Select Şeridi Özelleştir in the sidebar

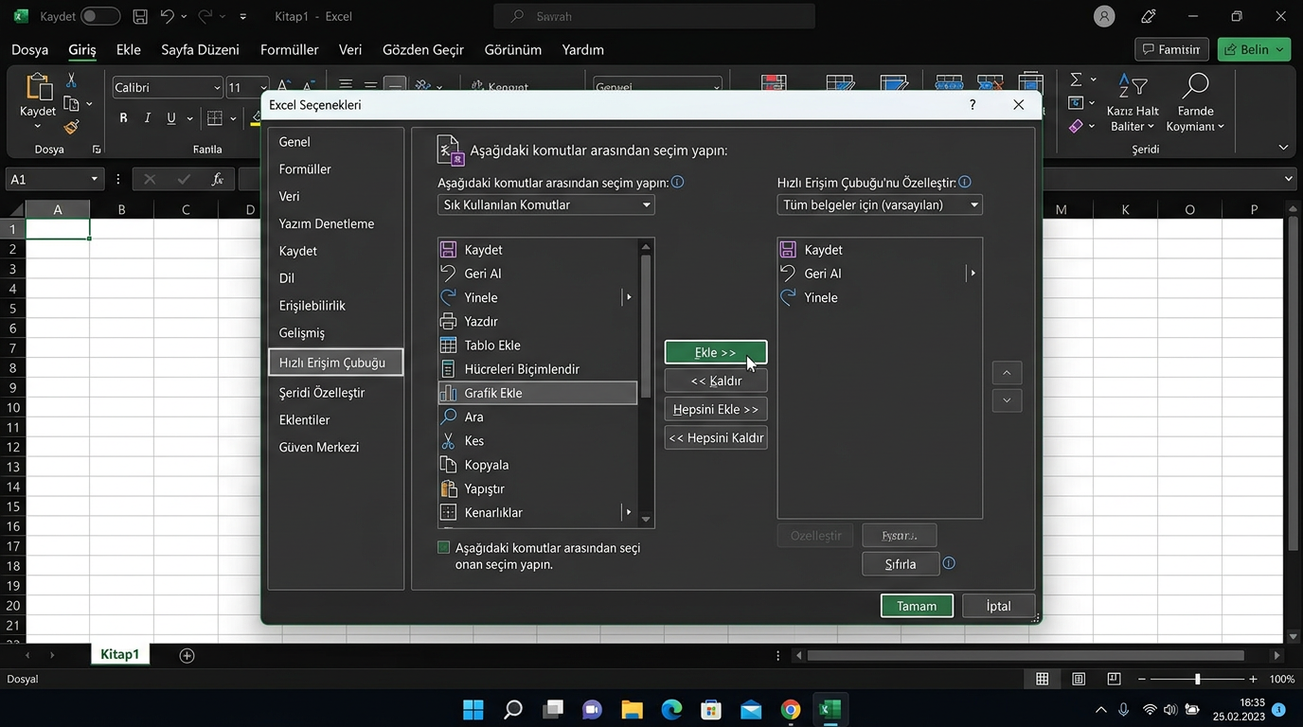[322, 392]
